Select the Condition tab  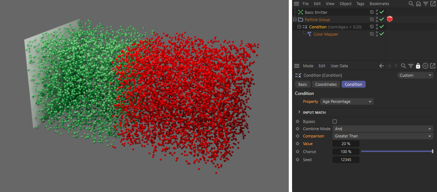pyautogui.click(x=354, y=84)
